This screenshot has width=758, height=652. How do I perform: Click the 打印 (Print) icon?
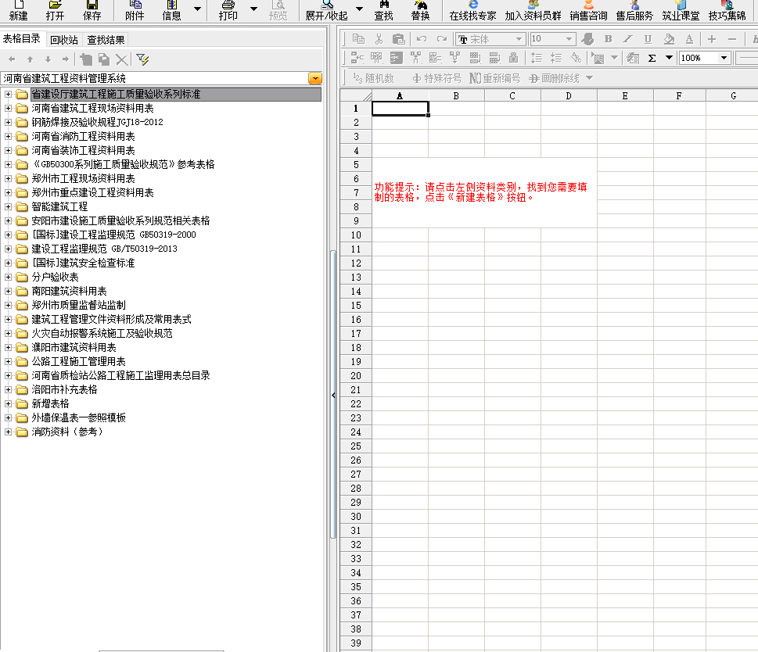[x=228, y=10]
